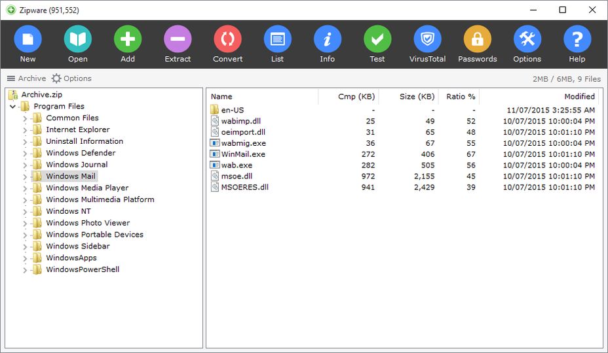Maximize the Zipware window
Image resolution: width=608 pixels, height=353 pixels.
click(x=563, y=10)
